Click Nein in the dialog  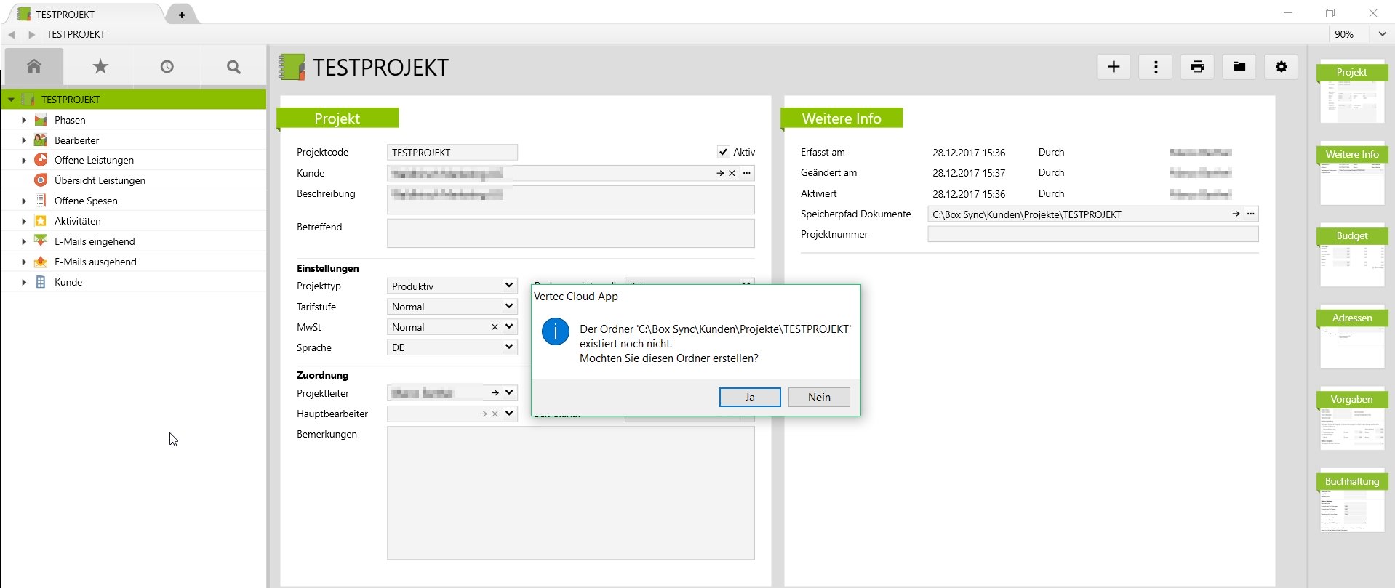click(x=819, y=398)
